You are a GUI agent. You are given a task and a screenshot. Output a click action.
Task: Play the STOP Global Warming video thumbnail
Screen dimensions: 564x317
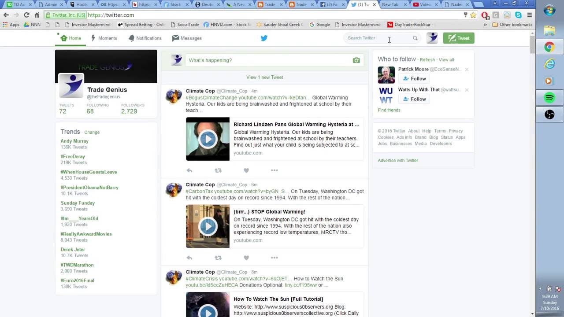pyautogui.click(x=208, y=226)
